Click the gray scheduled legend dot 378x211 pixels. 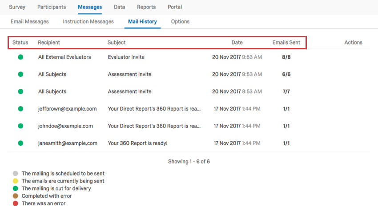point(16,174)
